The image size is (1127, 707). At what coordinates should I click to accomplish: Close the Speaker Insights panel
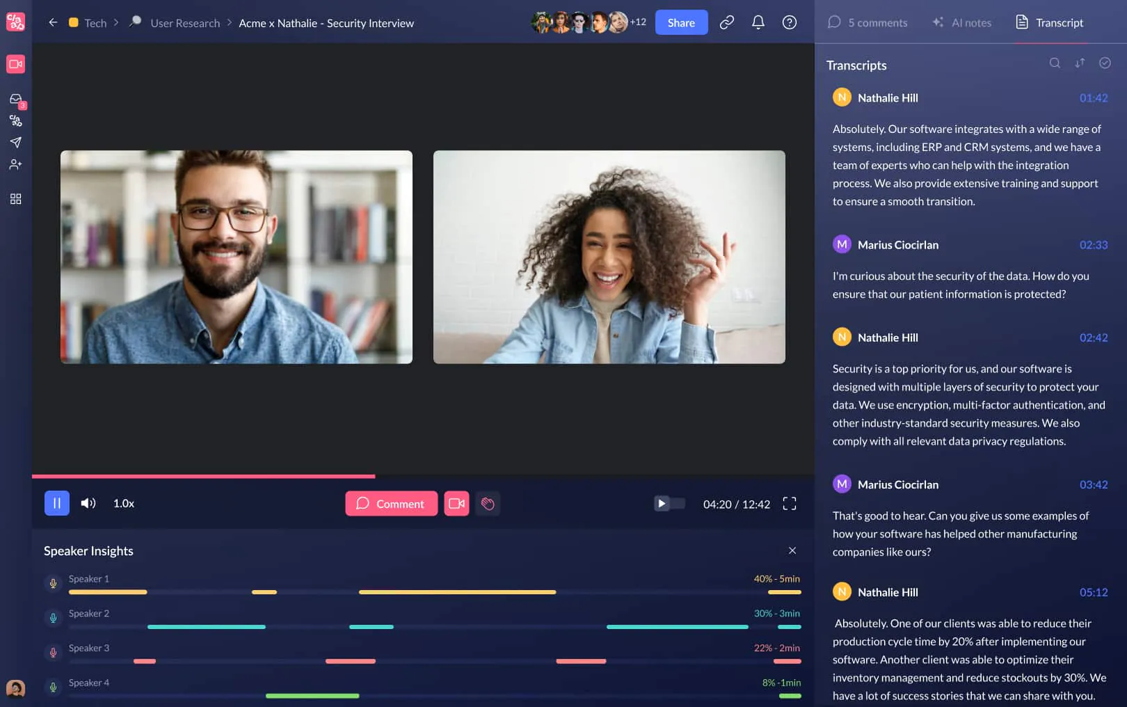[792, 550]
